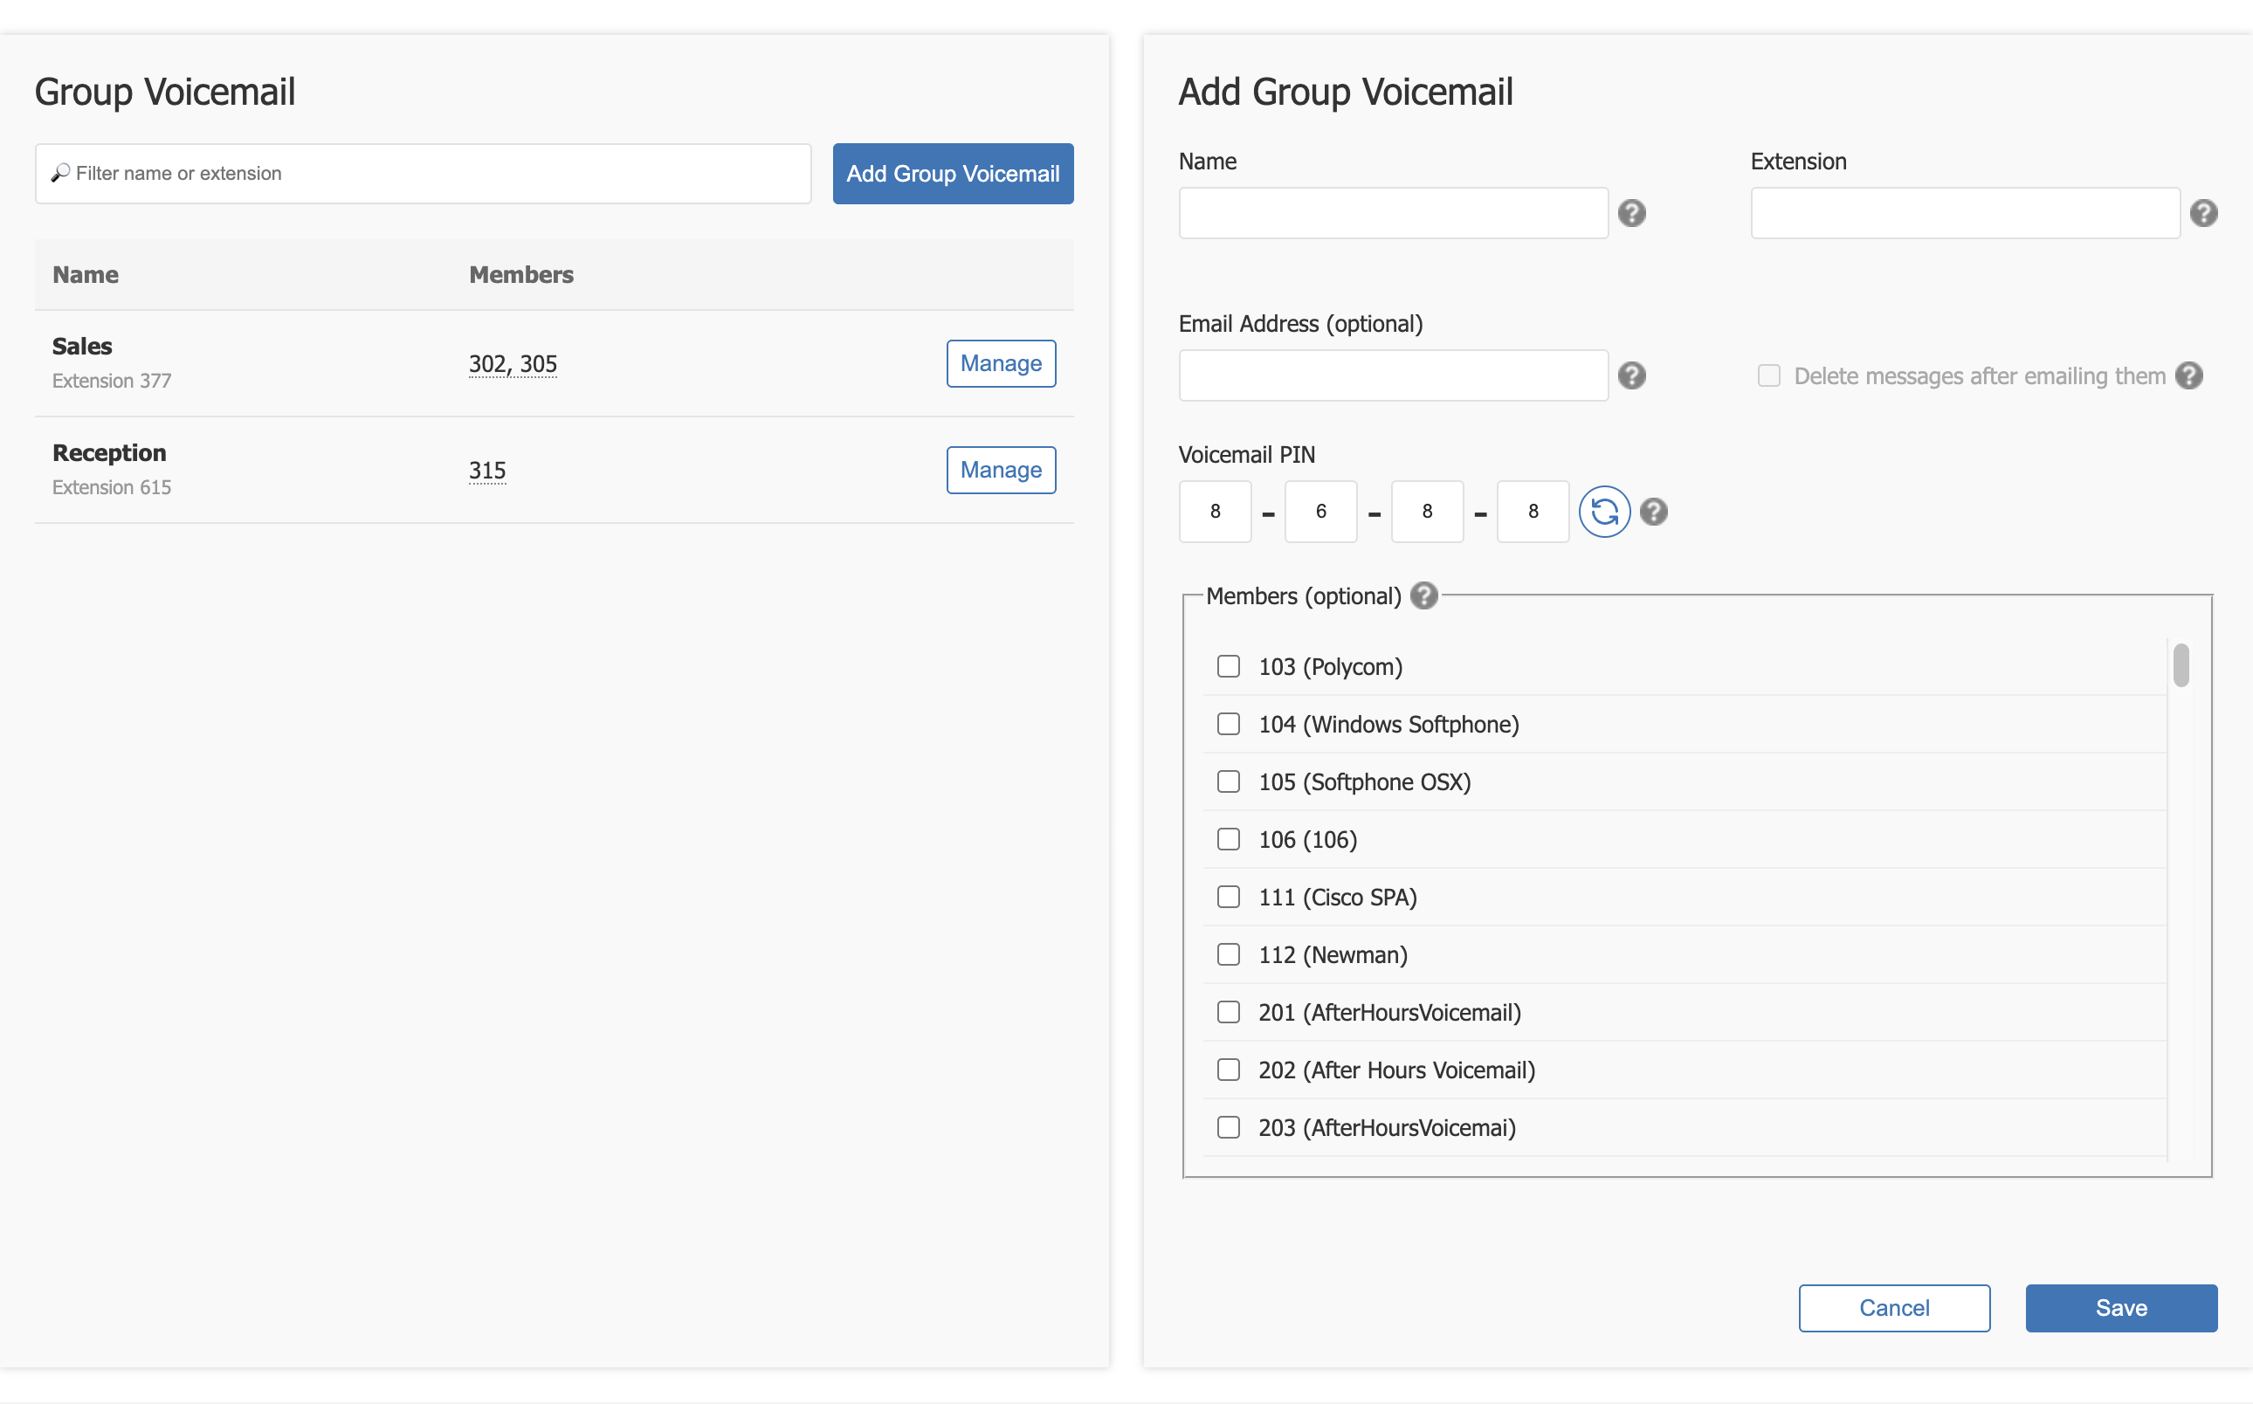Click the Name column header
This screenshot has height=1404, width=2253.
86,275
